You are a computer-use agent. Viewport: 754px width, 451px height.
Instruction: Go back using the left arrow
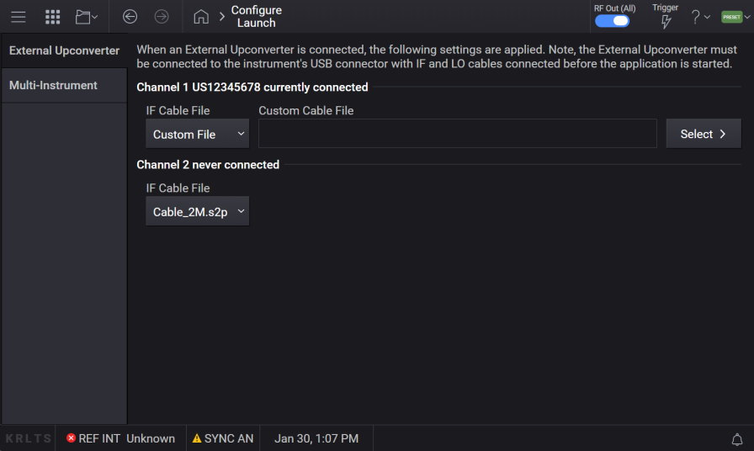[130, 17]
